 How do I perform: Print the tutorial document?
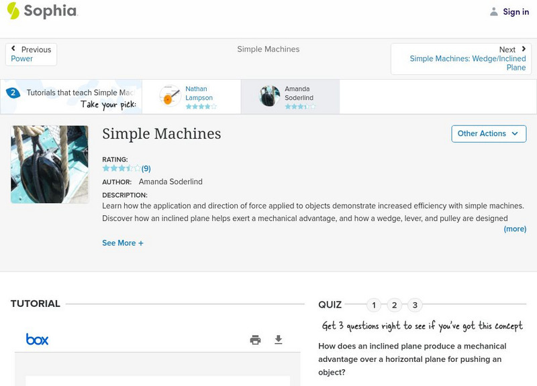click(255, 340)
